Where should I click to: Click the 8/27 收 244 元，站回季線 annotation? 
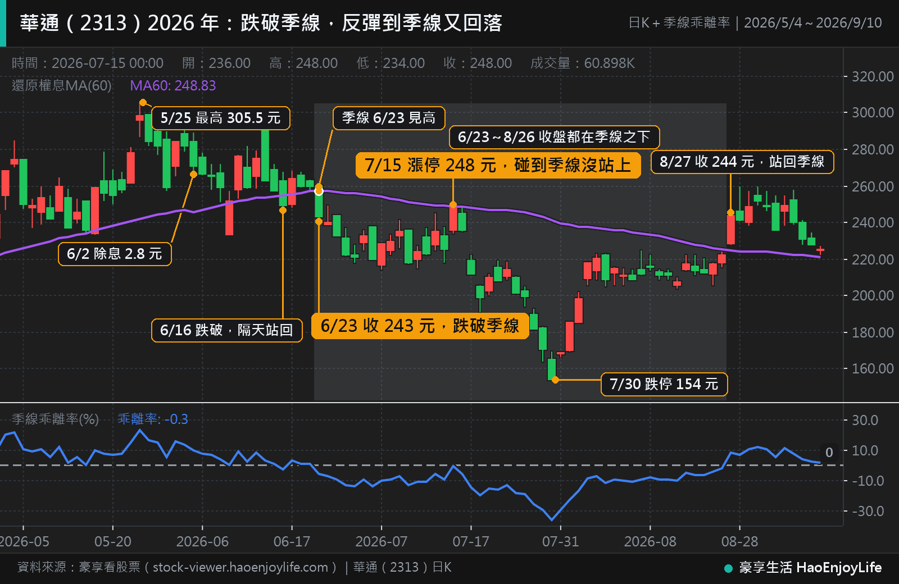coord(742,162)
